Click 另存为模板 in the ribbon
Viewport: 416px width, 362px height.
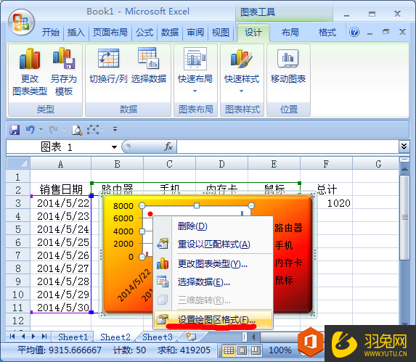64,72
